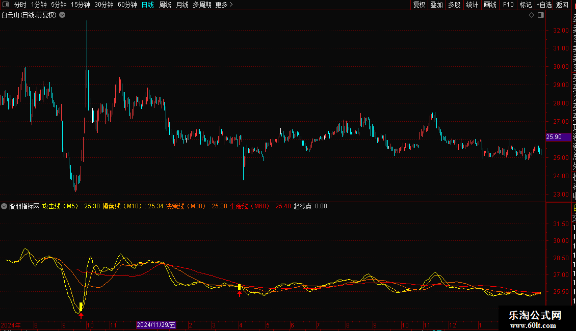Toggle the left panel icon beside 分时
576x331 pixels.
6,5
